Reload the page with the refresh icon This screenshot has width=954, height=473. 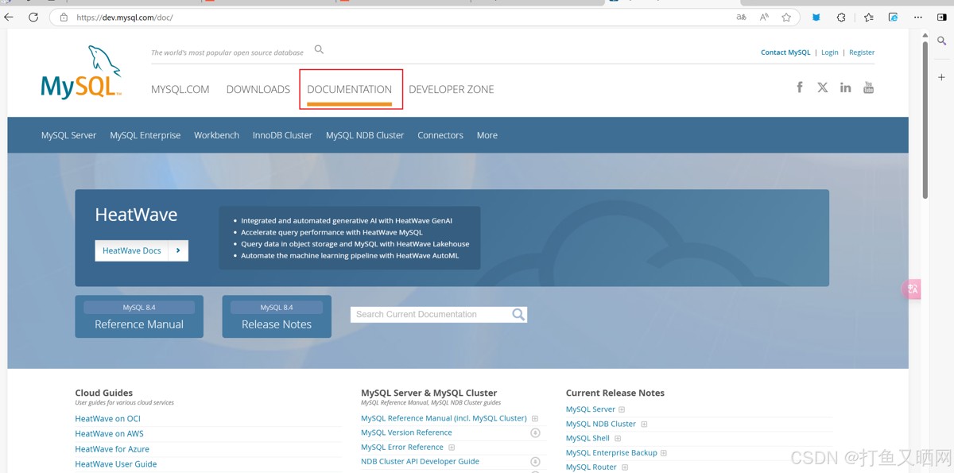coord(33,17)
